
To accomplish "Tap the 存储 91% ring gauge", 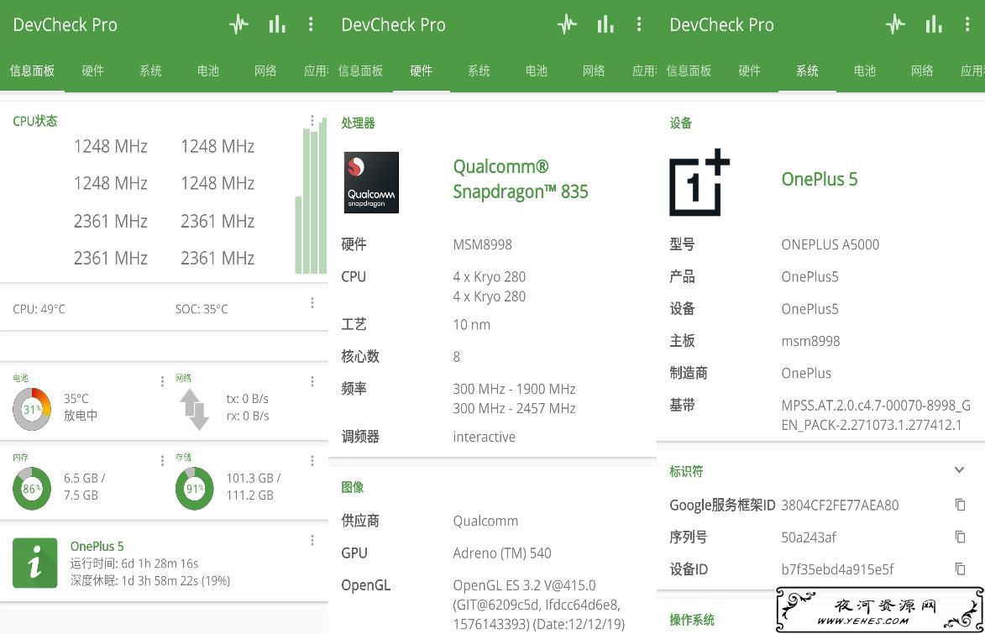I will click(x=195, y=488).
